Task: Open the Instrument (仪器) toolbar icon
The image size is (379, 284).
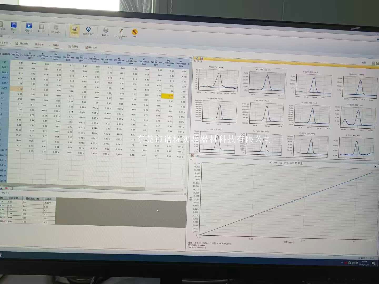Action: coord(74,29)
